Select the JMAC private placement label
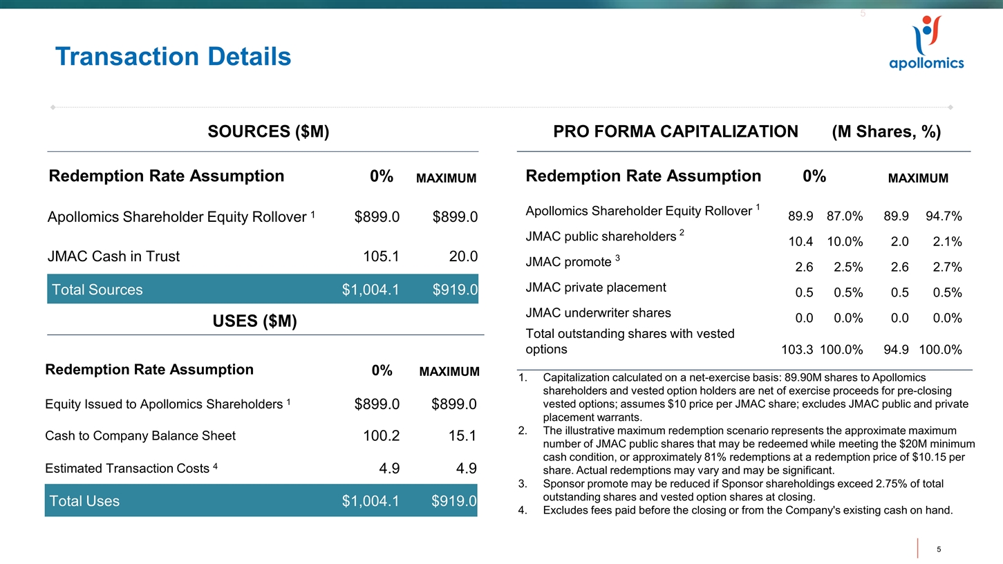This screenshot has width=1003, height=564. 596,287
